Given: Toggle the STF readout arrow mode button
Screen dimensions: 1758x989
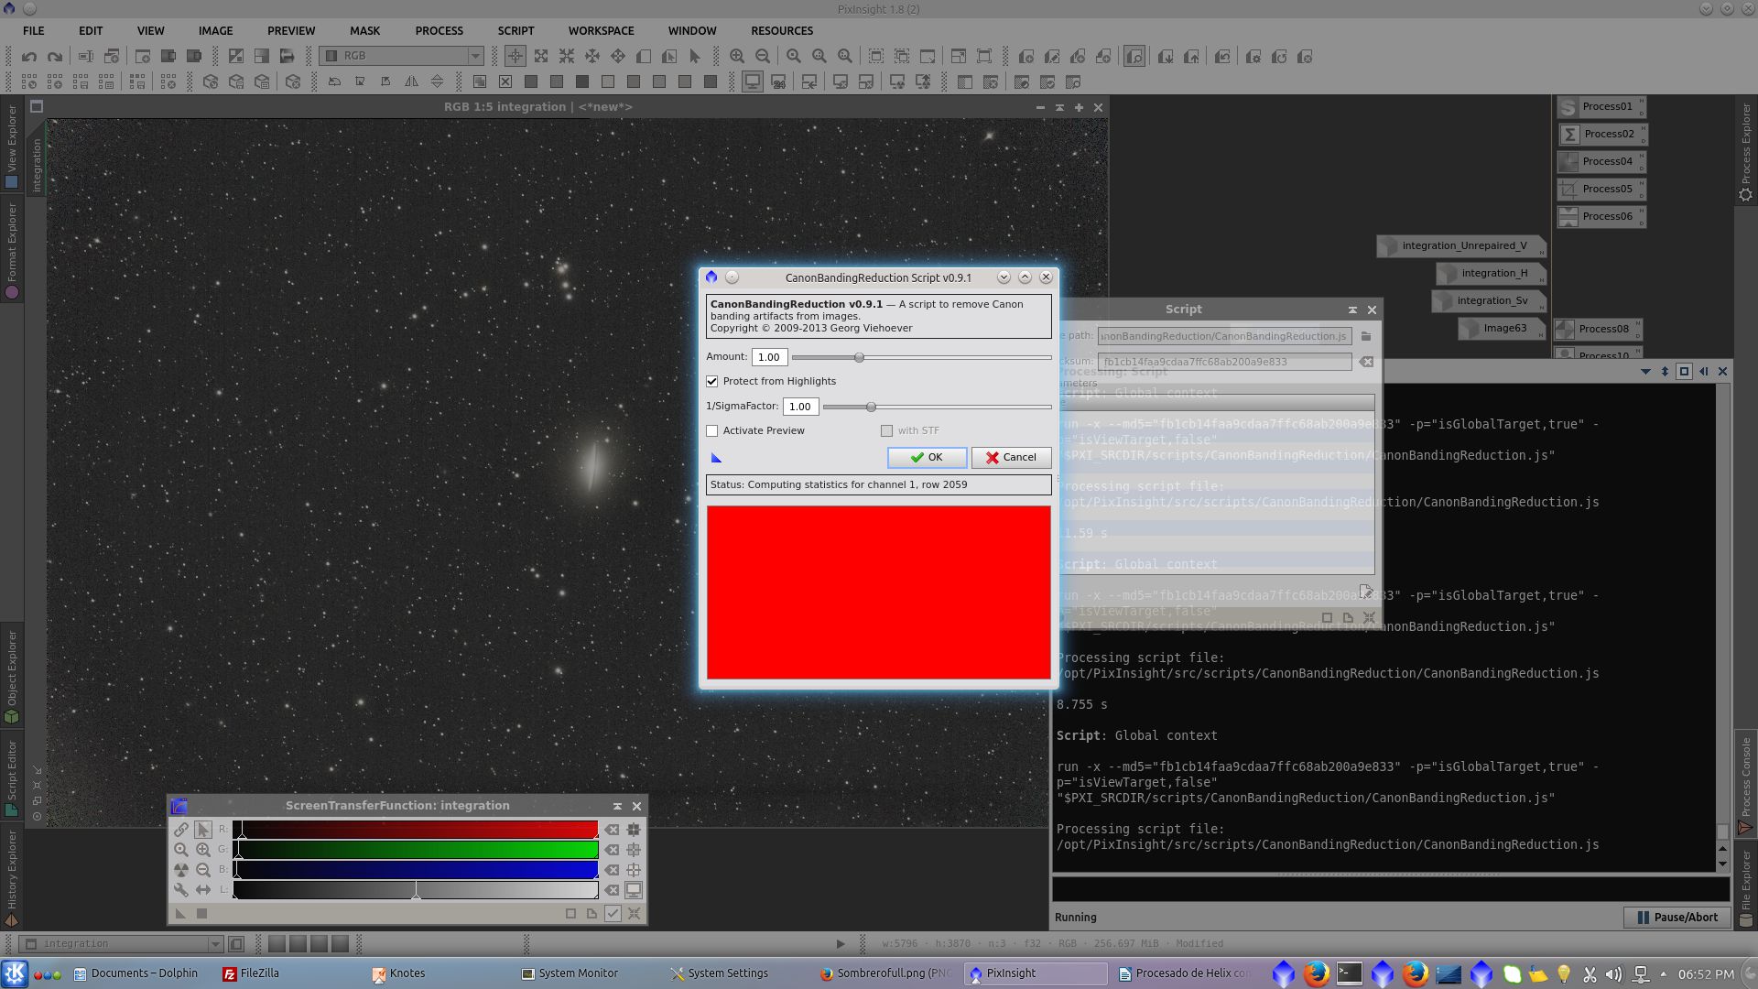Looking at the screenshot, I should [203, 830].
